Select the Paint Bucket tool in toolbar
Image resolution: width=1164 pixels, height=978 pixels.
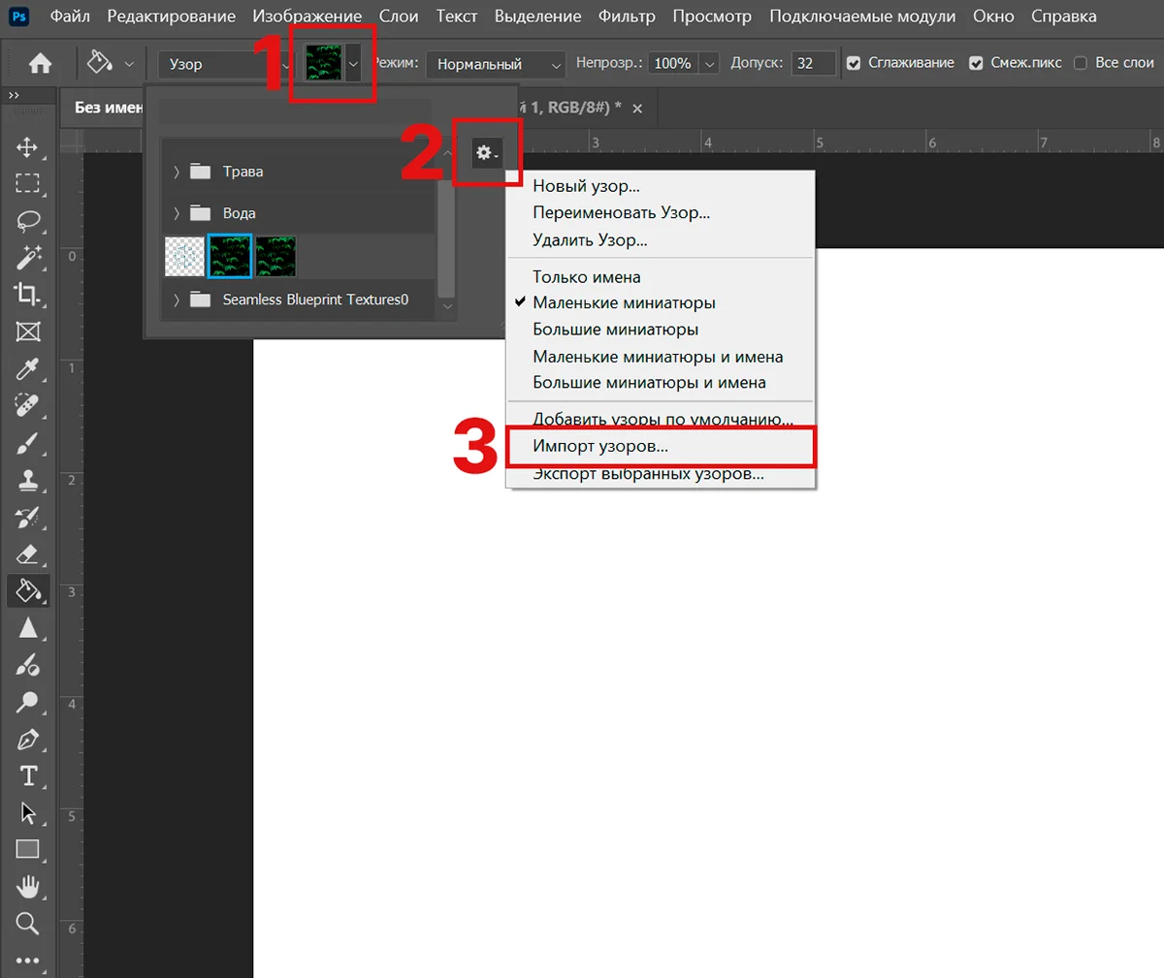pyautogui.click(x=28, y=590)
